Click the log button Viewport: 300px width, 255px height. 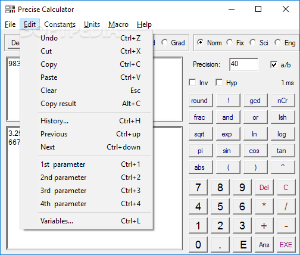pos(283,134)
